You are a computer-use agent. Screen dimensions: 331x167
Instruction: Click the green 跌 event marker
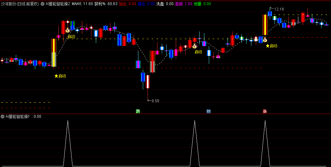click(x=138, y=111)
